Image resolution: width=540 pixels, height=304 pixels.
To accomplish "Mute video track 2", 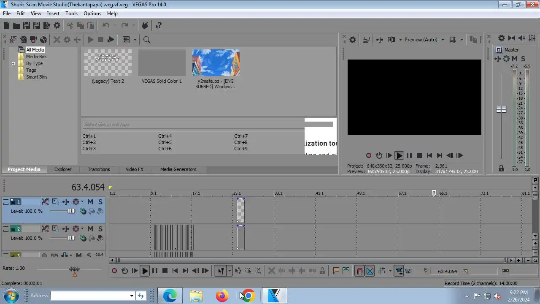I will [90, 229].
